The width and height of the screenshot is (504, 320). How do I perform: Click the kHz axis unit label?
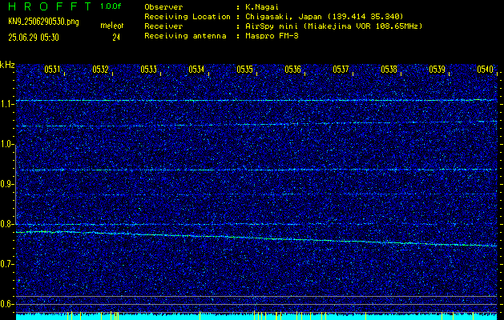[7, 65]
